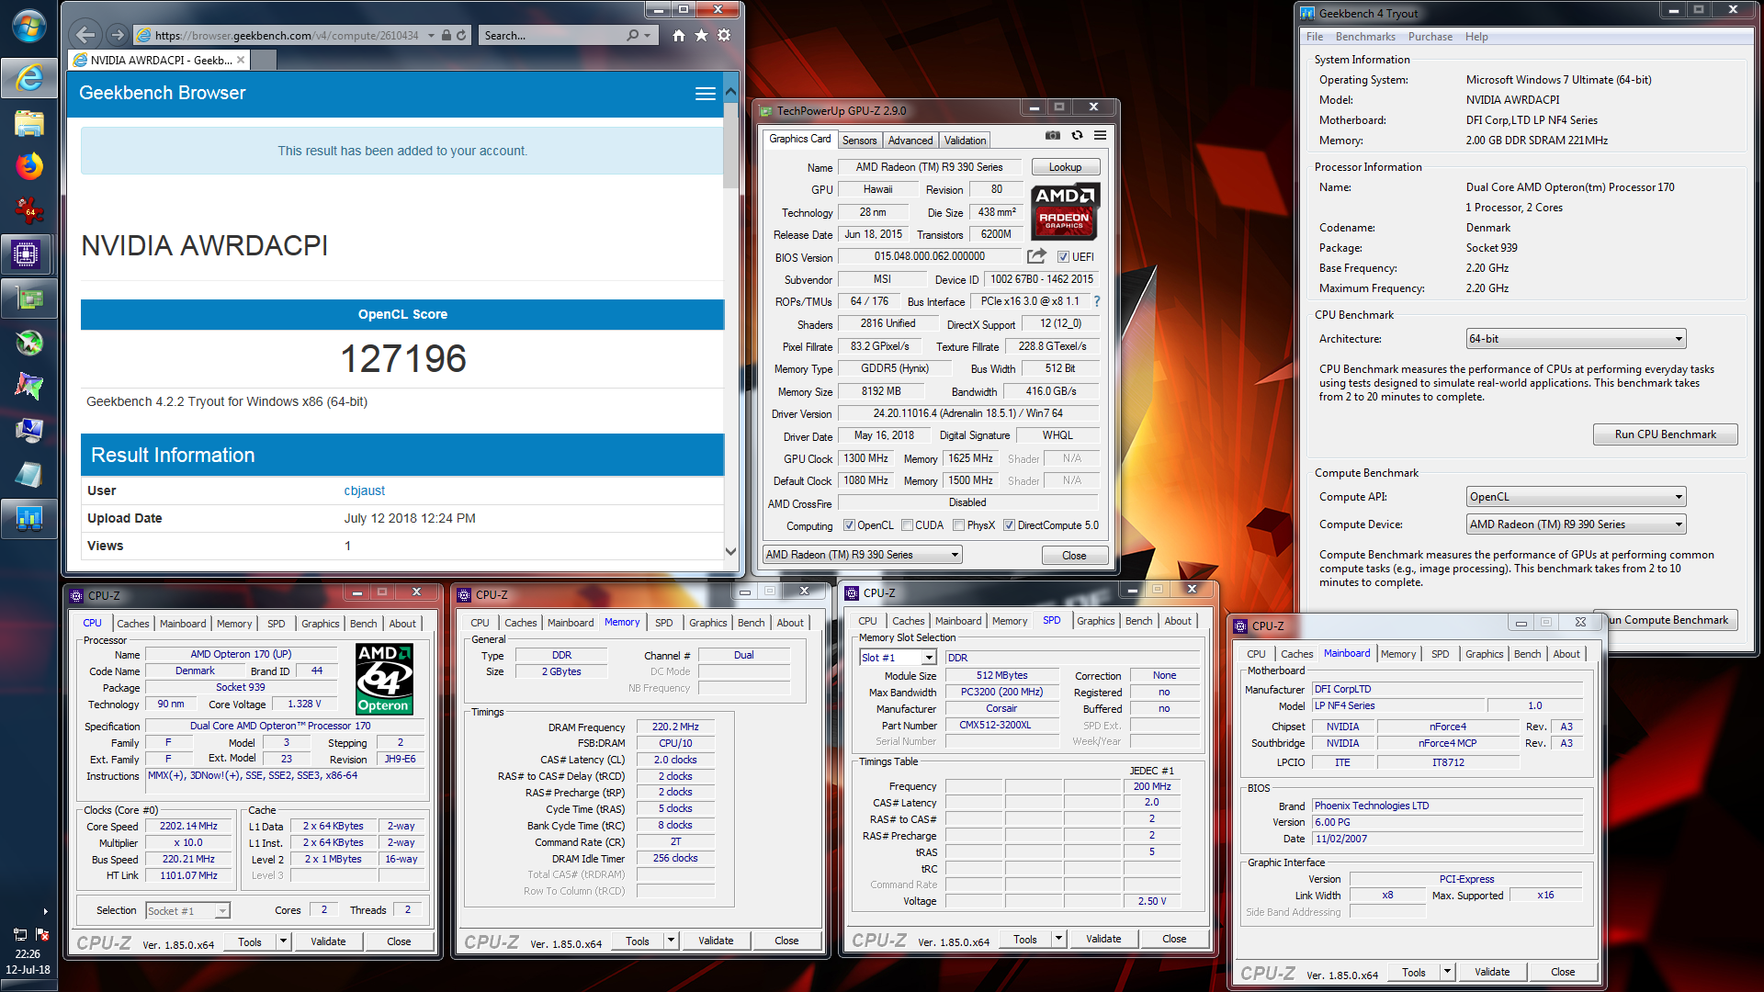This screenshot has height=992, width=1764.
Task: Open Help menu in Geekbench 4
Action: (x=1476, y=37)
